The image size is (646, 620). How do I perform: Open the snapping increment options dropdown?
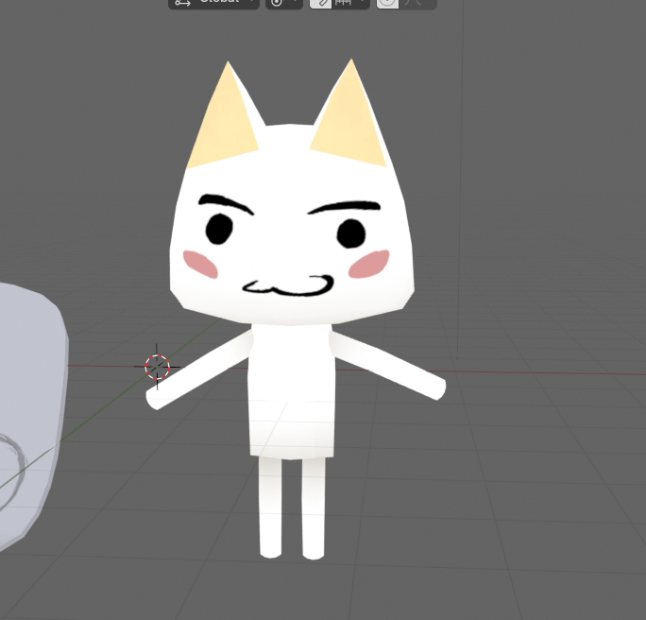tap(350, 3)
